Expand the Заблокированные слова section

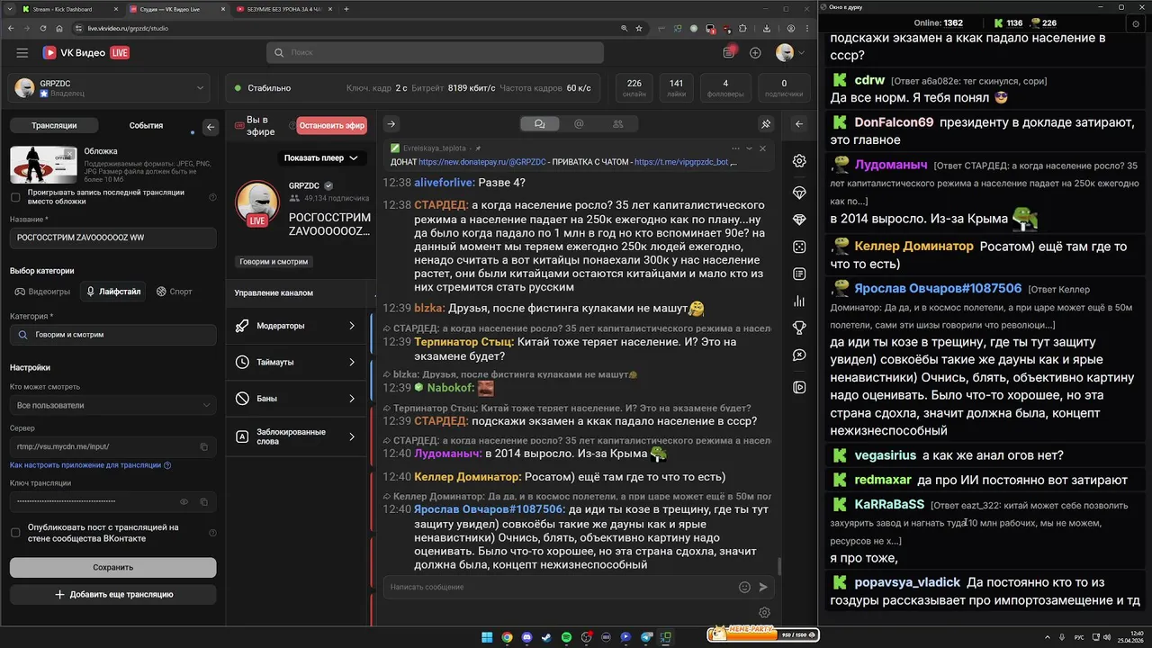pos(297,436)
